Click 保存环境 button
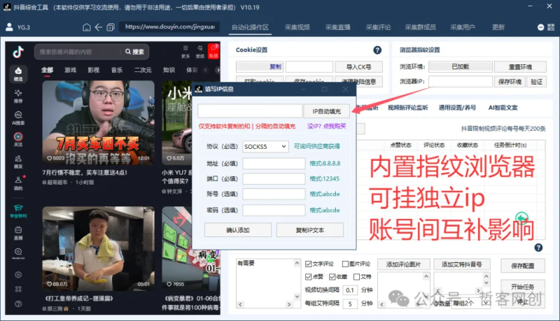560x321 pixels. (510, 82)
